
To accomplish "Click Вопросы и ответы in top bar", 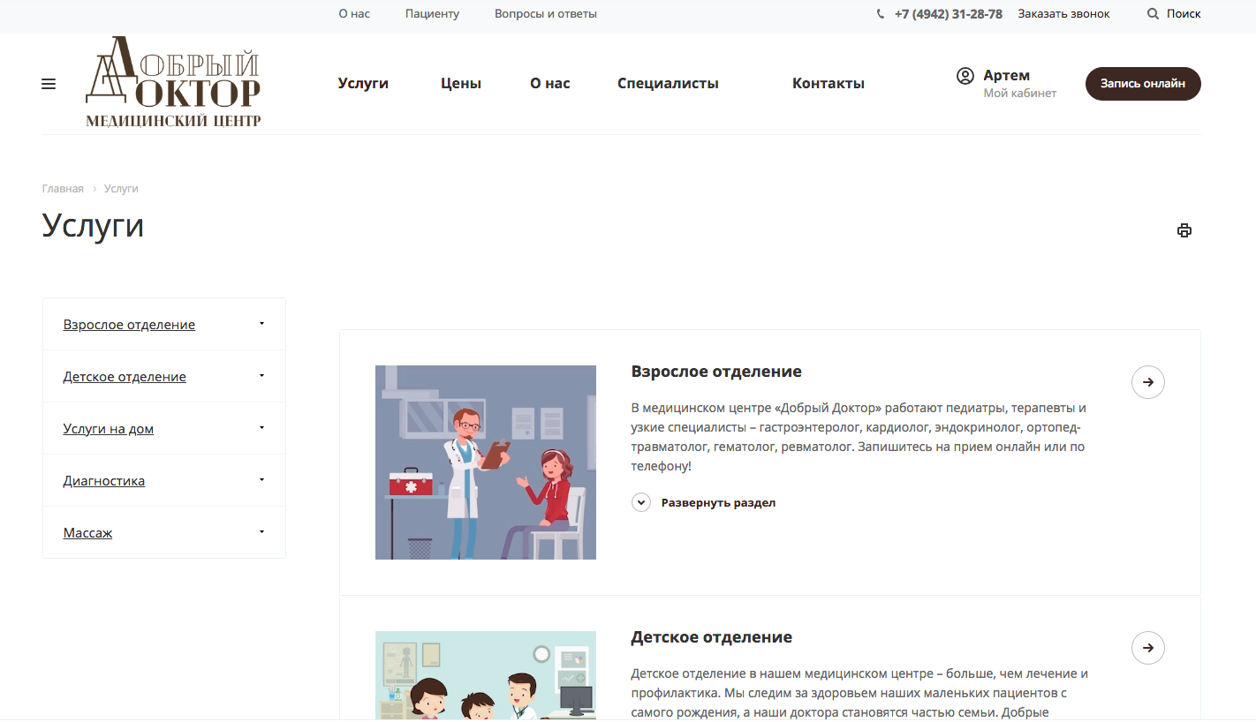I will point(546,14).
